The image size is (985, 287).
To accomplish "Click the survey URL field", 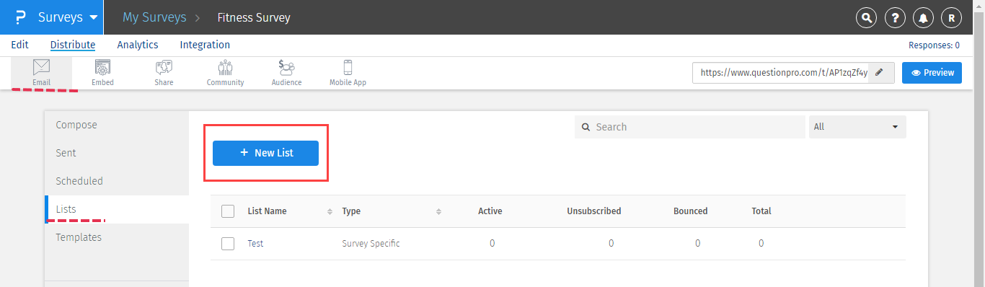I will (x=780, y=73).
